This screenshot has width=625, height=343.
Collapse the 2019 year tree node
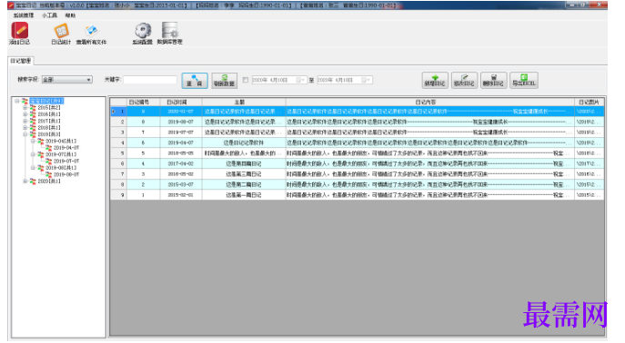(25, 134)
